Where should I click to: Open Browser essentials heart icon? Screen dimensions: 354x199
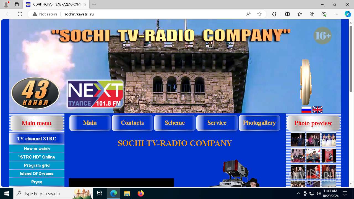(x=324, y=14)
